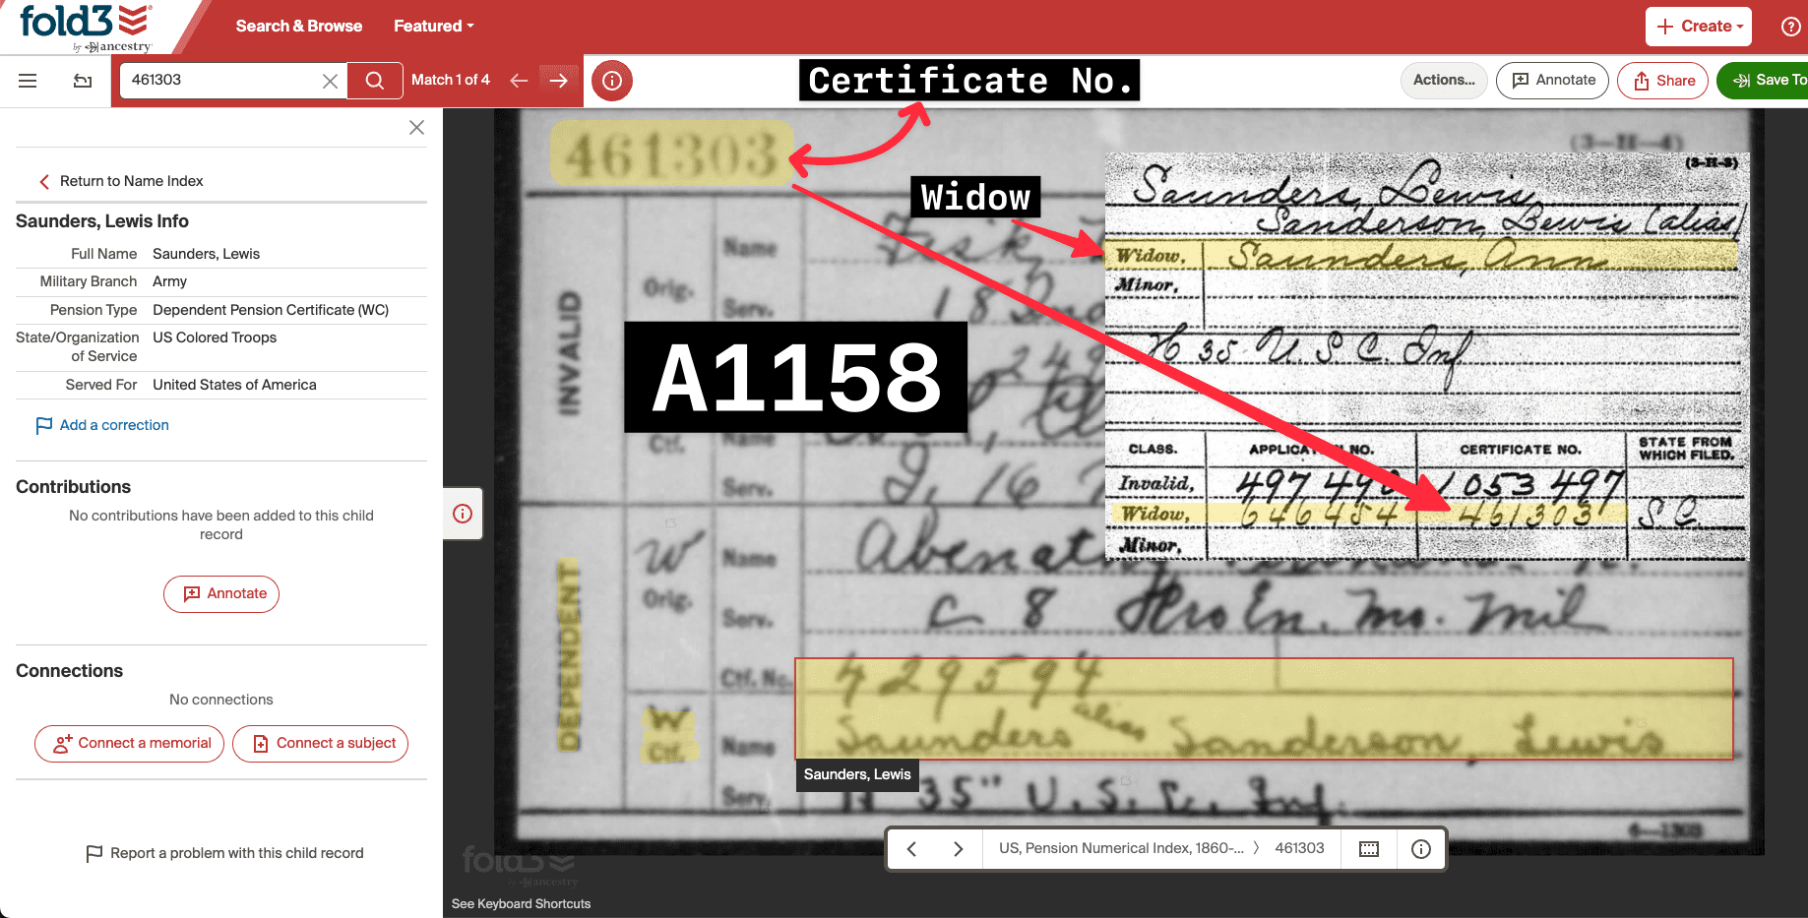The width and height of the screenshot is (1808, 918).
Task: Open help question mark icon
Action: (x=1790, y=27)
